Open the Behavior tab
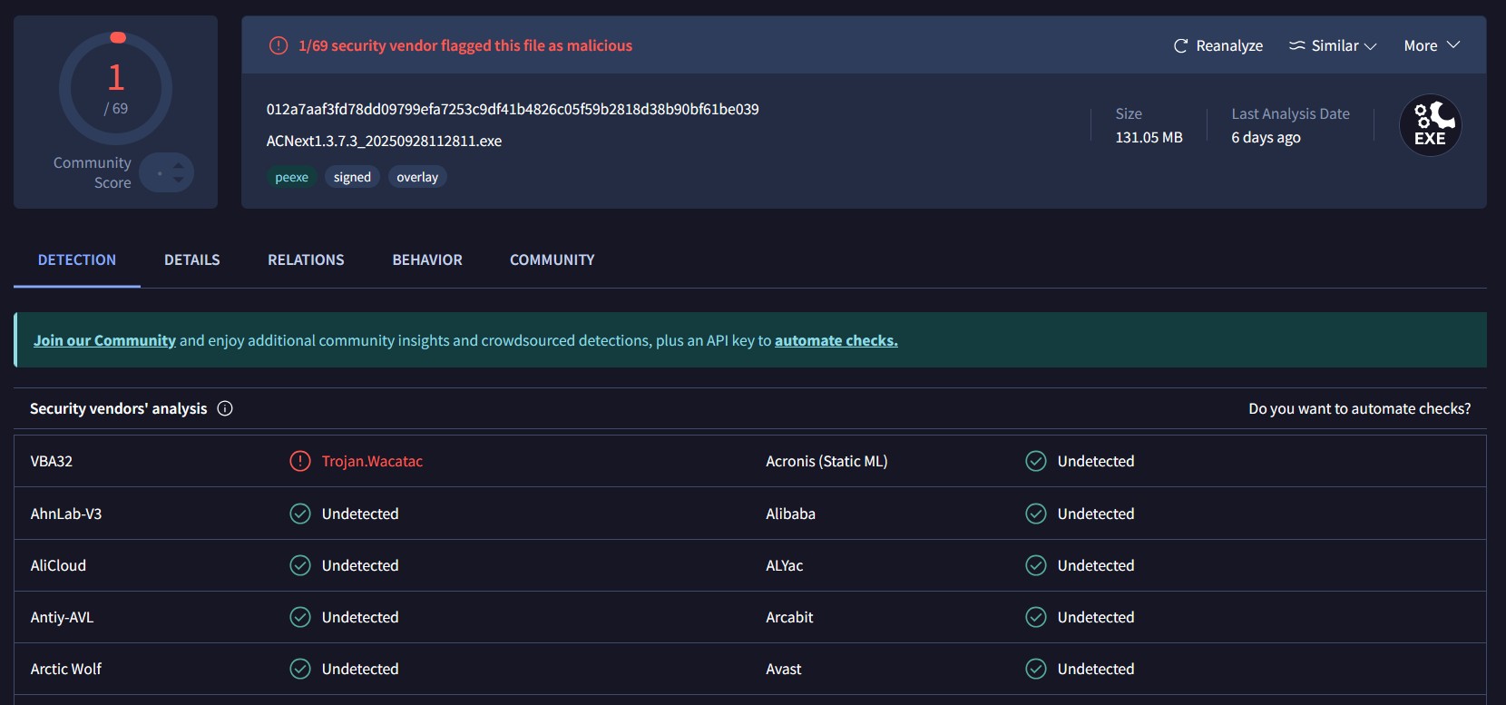 click(x=426, y=259)
